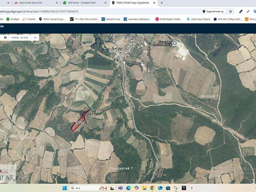Open Windows Start menu

pyautogui.click(x=65, y=188)
